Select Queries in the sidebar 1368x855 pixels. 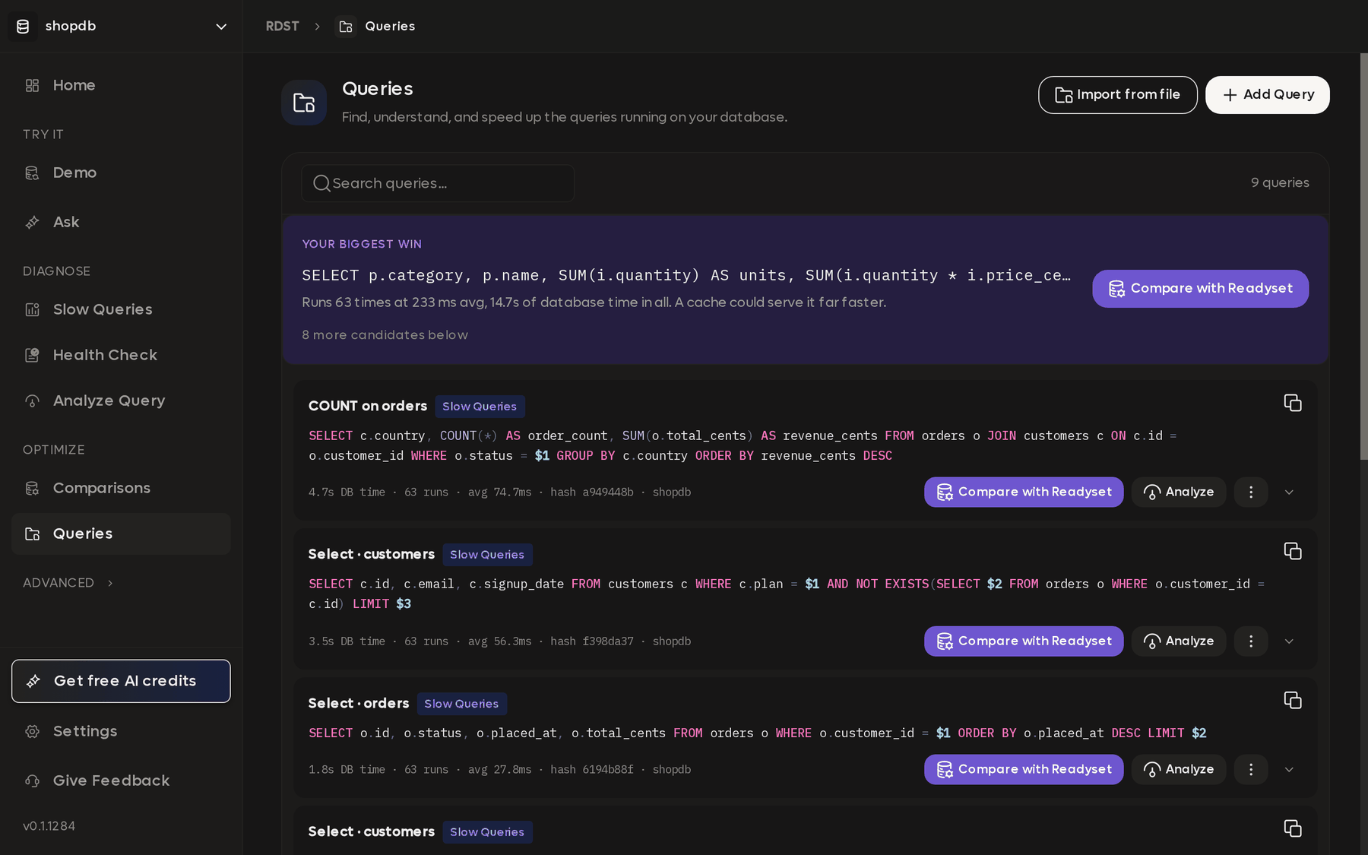121,534
